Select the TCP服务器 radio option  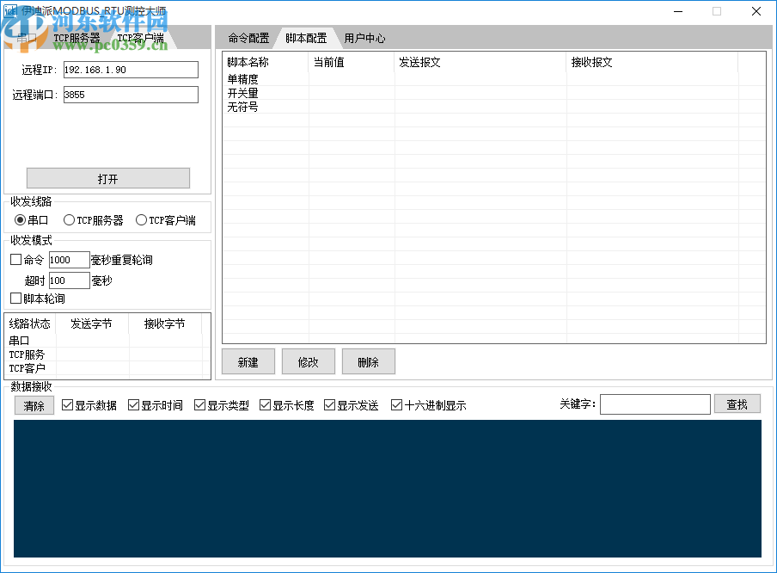tap(69, 219)
